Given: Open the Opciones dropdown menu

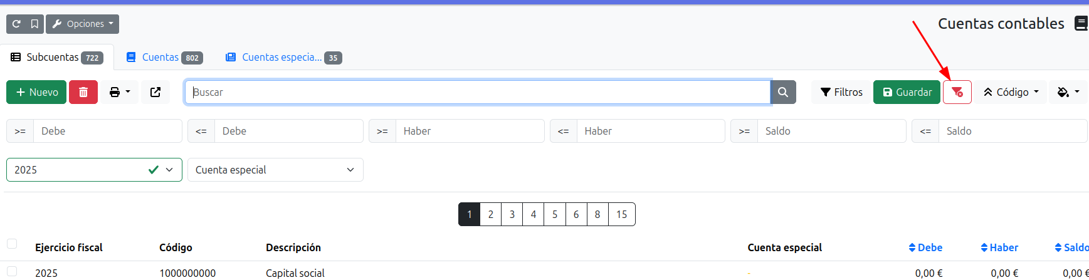Looking at the screenshot, I should 83,24.
